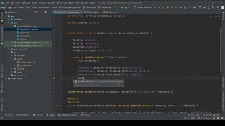Open the Android project view dropdown

coord(12,12)
